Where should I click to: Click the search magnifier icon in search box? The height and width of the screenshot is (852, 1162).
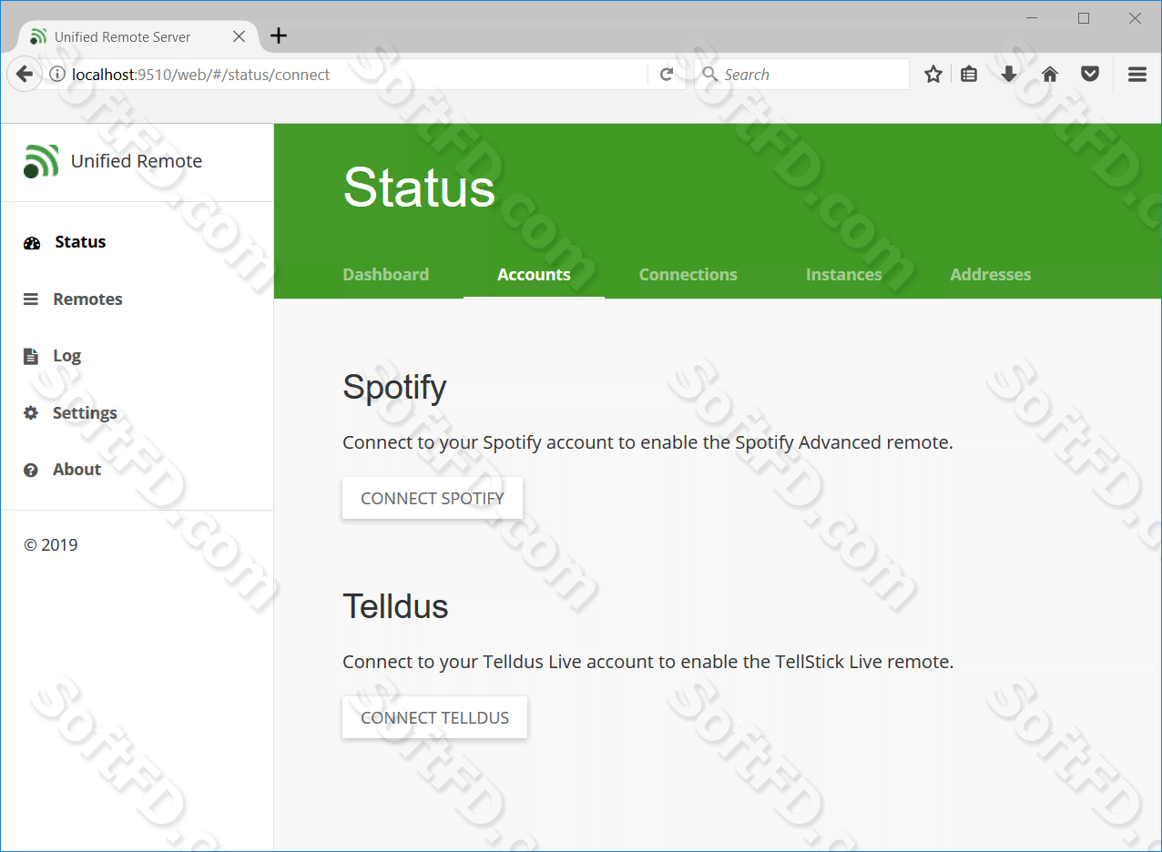(710, 75)
